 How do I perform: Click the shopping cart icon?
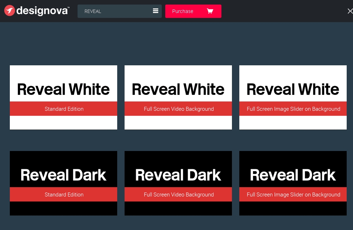point(210,11)
